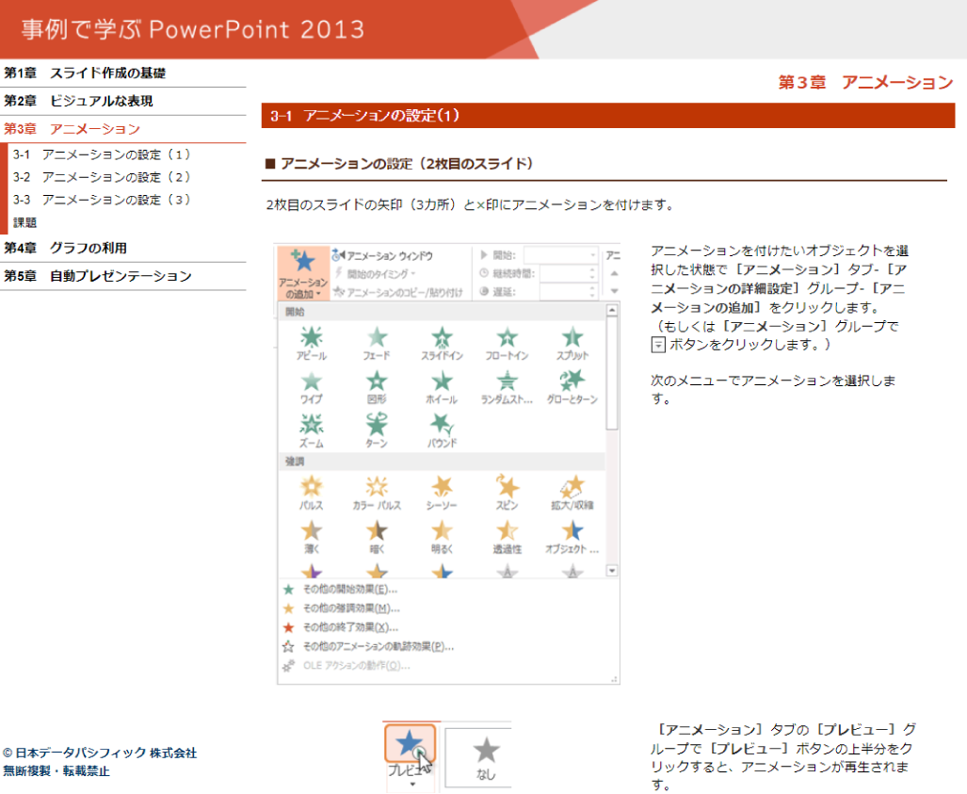Open 第3章 アニメーション chapter link
967x794 pixels.
coord(73,128)
